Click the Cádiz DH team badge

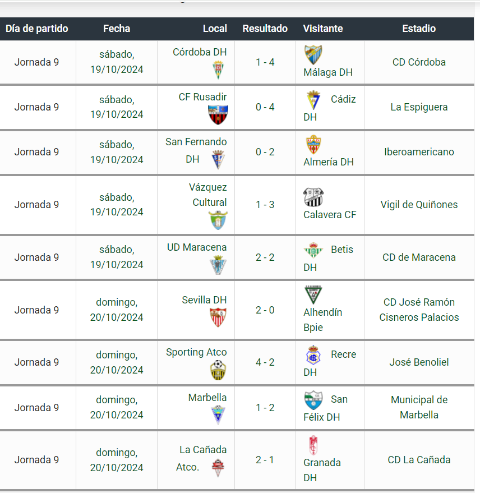[313, 100]
